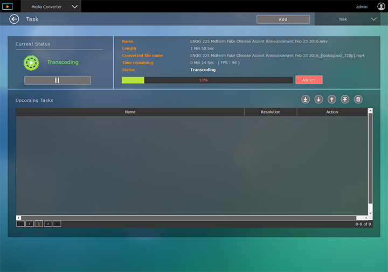Image resolution: width=388 pixels, height=272 pixels.
Task: Expand the Task dropdown at top right
Action: coord(374,19)
